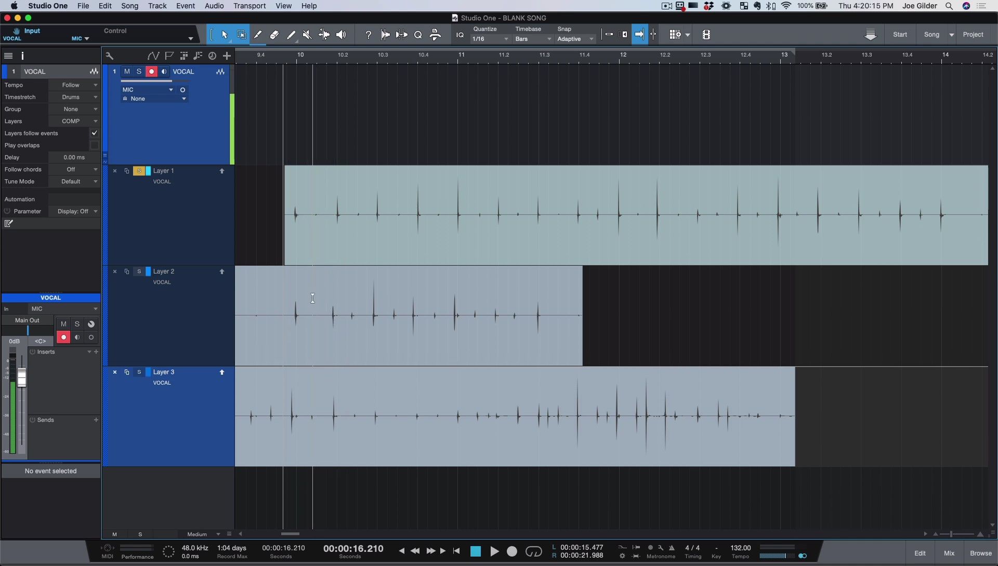This screenshot has width=998, height=566.
Task: Select the Bend tool
Action: point(324,35)
